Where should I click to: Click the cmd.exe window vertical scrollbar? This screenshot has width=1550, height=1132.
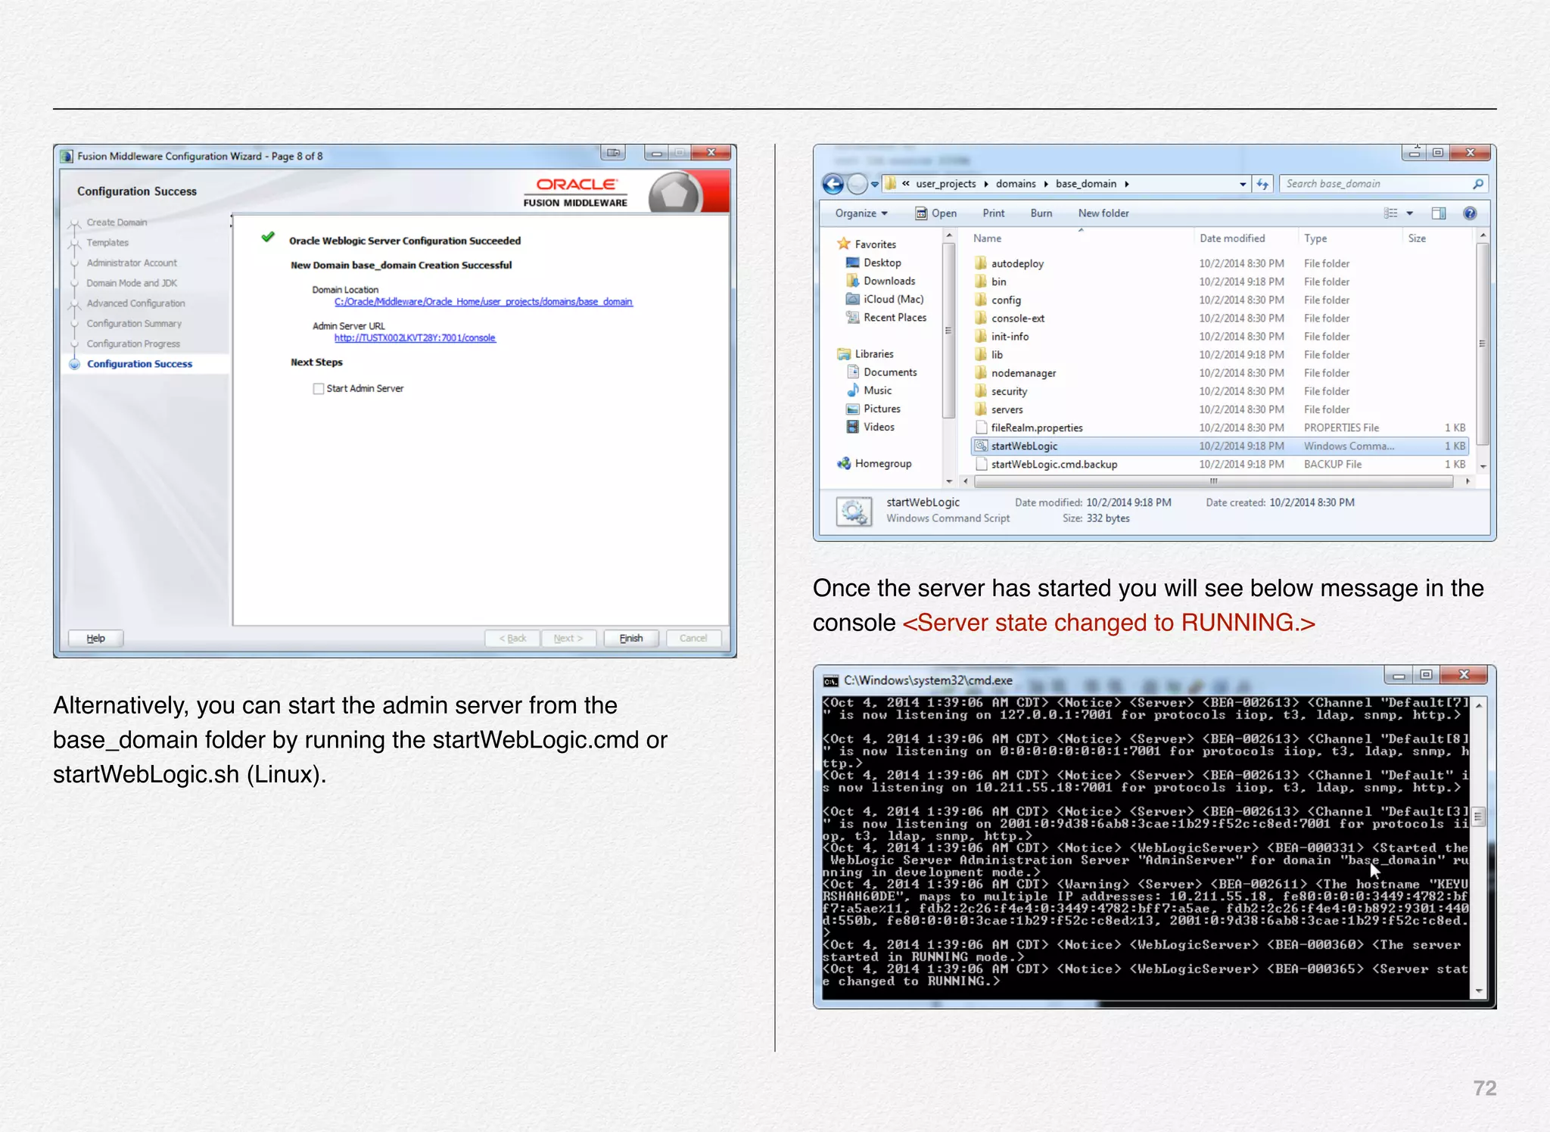pos(1479,817)
